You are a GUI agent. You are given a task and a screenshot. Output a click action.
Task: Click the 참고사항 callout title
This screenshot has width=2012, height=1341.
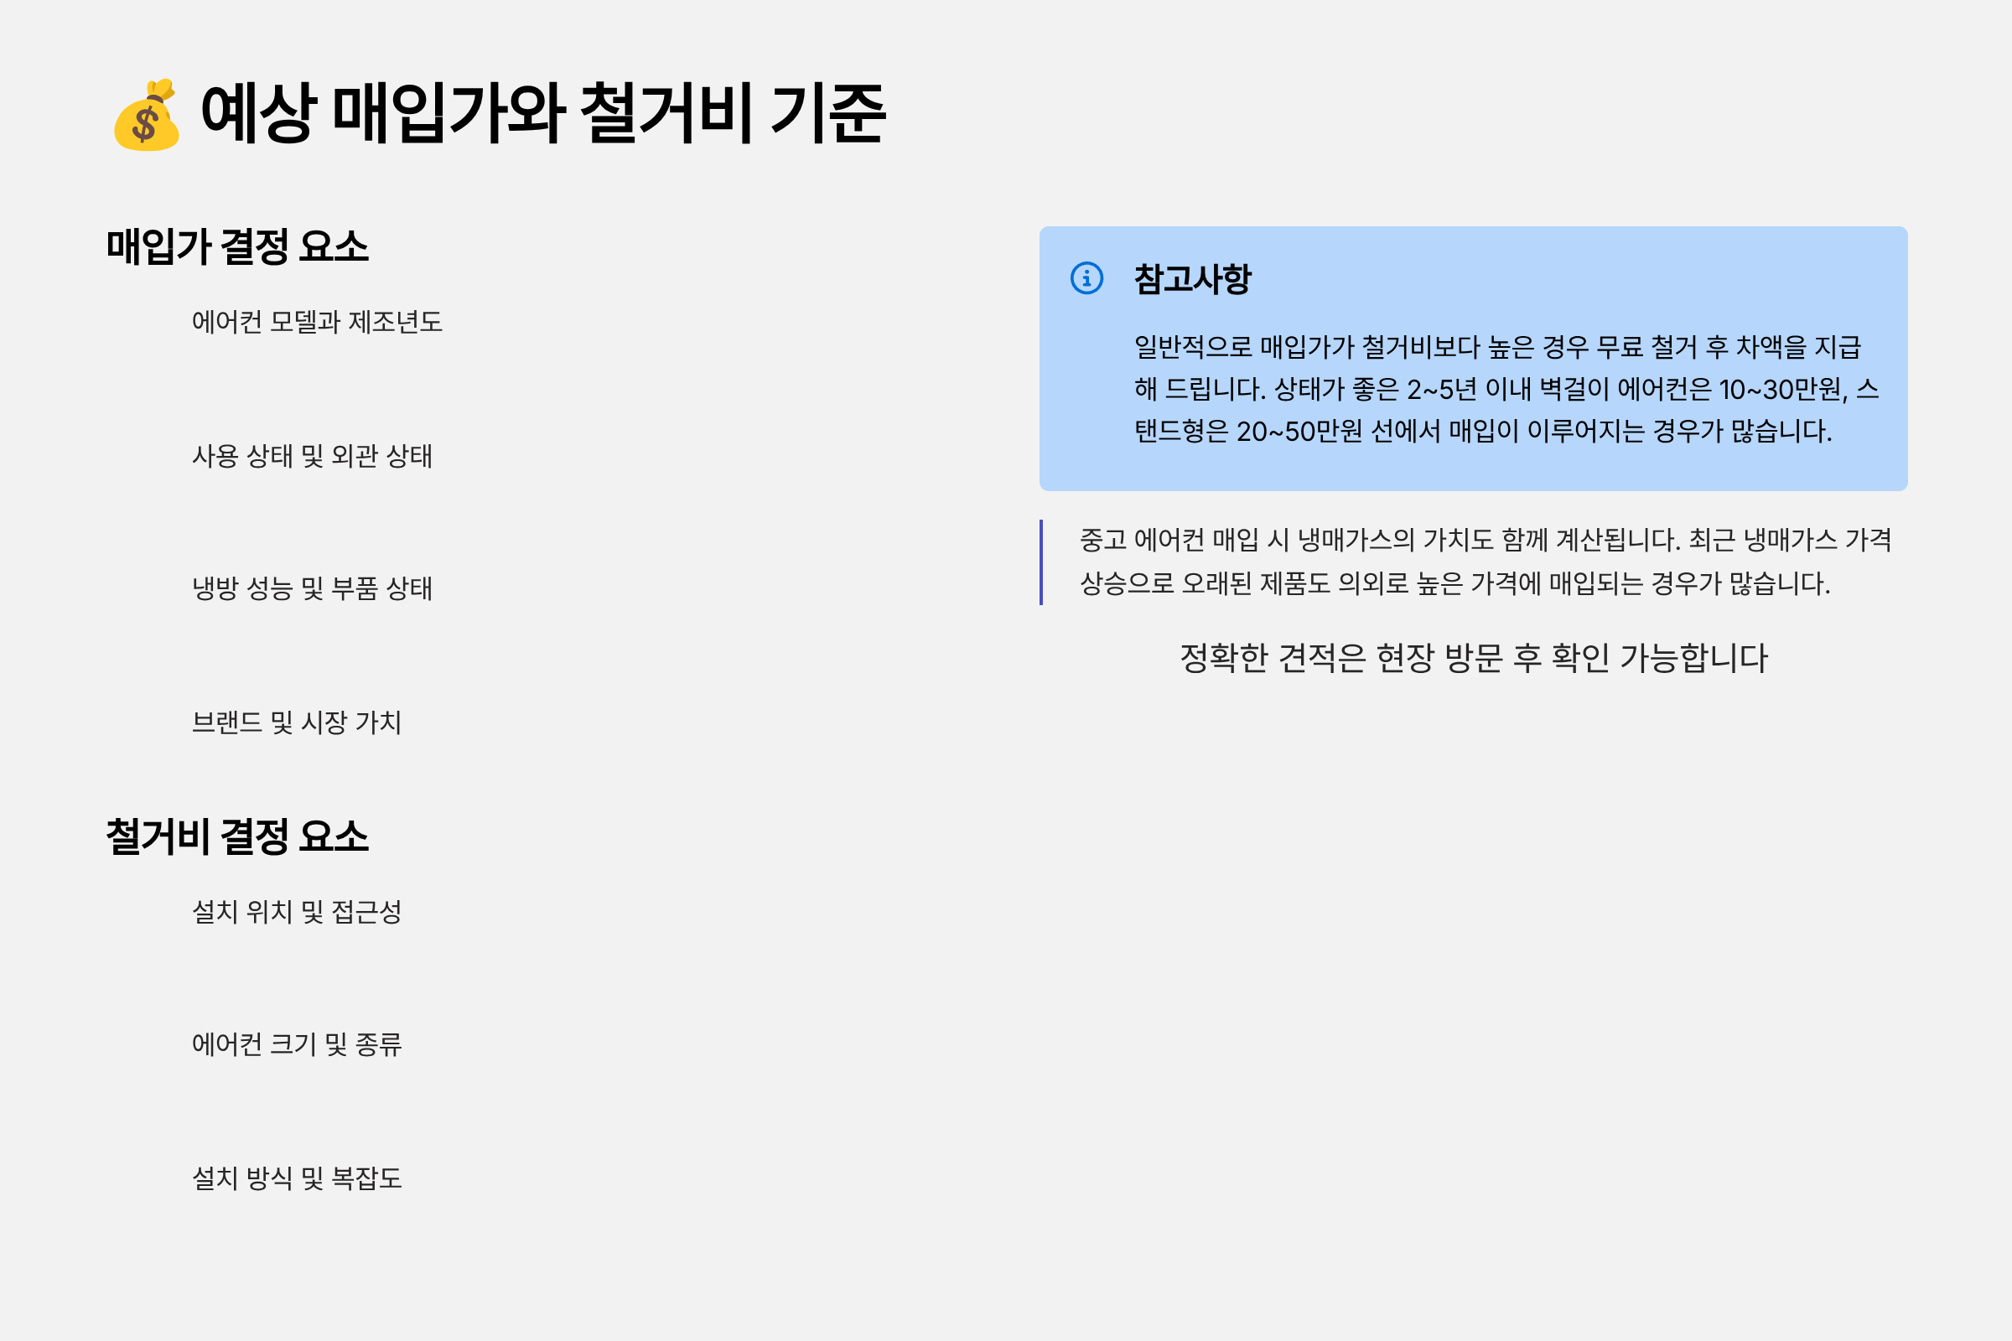point(1191,279)
